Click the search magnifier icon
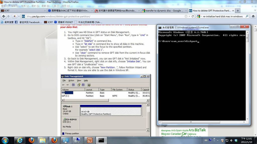This screenshot has height=144, width=257. point(247,16)
